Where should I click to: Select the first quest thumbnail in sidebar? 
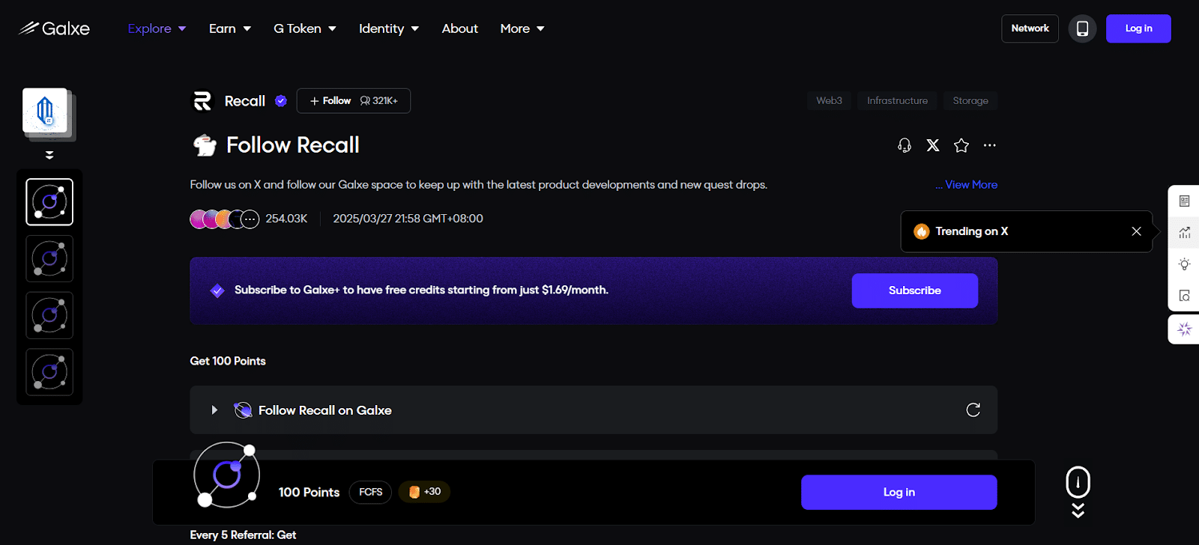(x=49, y=202)
